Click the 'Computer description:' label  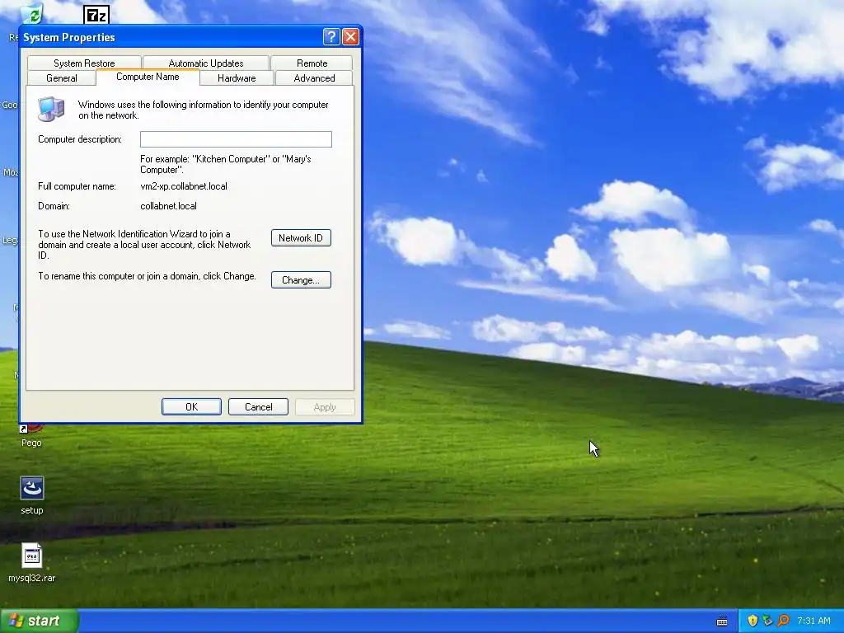80,139
